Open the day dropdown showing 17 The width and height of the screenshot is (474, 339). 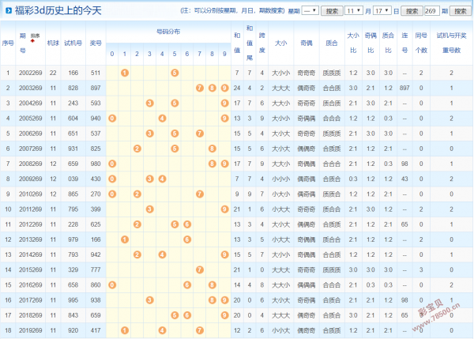[382, 11]
